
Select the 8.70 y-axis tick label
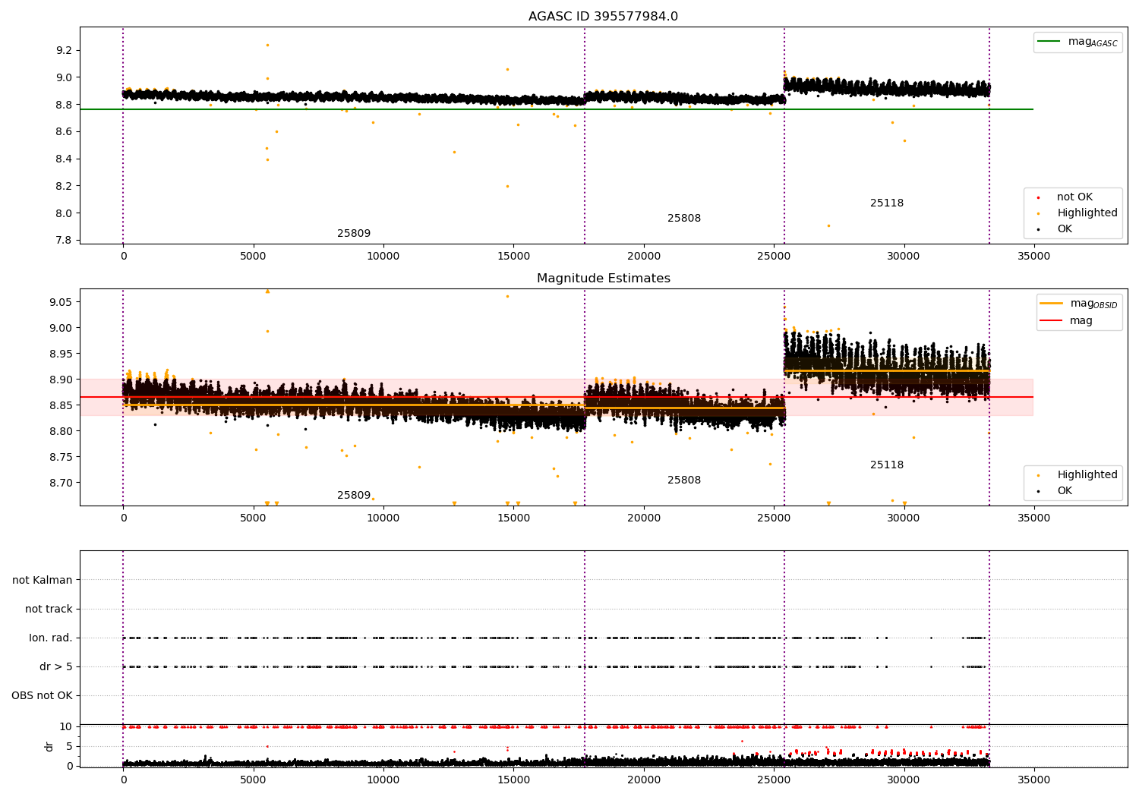pyautogui.click(x=61, y=483)
